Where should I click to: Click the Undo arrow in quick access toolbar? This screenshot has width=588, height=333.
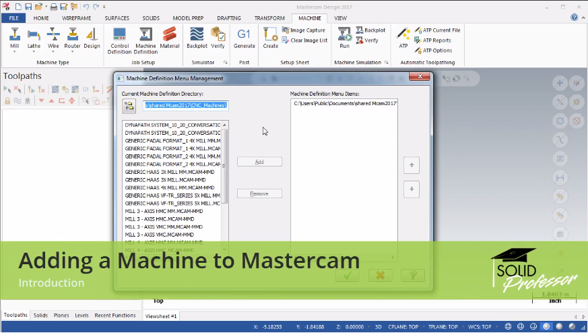(x=86, y=7)
